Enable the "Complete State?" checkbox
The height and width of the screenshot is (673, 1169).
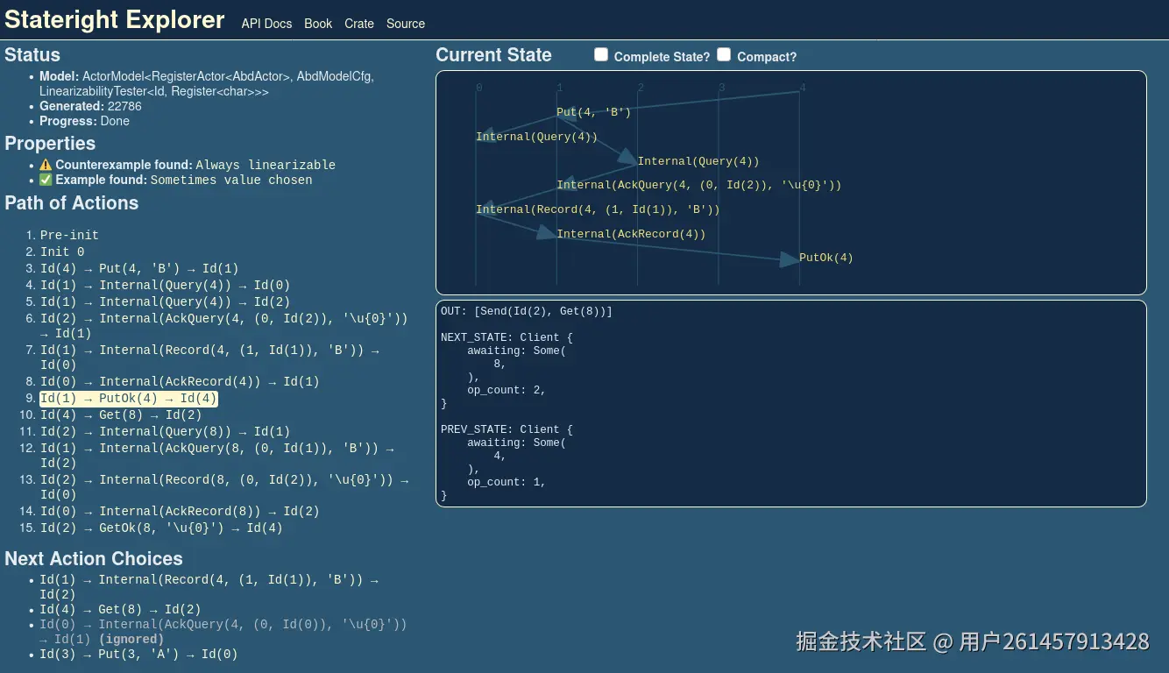(601, 54)
